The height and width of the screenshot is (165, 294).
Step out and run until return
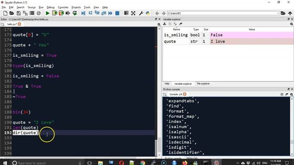pyautogui.click(x=103, y=13)
